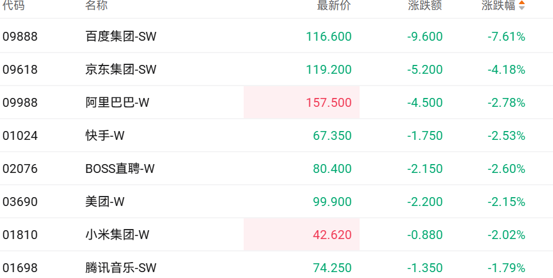This screenshot has height=278, width=553.
Task: Click the highlighted price 42.620
Action: point(332,235)
